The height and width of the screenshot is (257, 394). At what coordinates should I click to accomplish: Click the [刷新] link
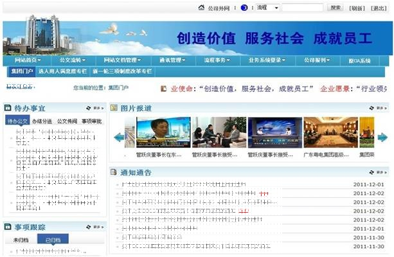coord(357,8)
